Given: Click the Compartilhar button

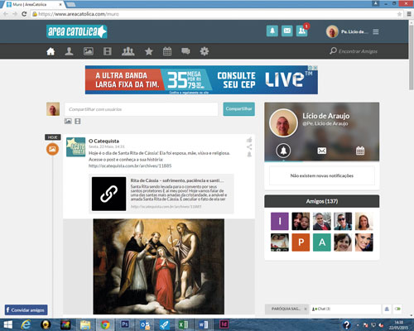Looking at the screenshot, I should (238, 109).
